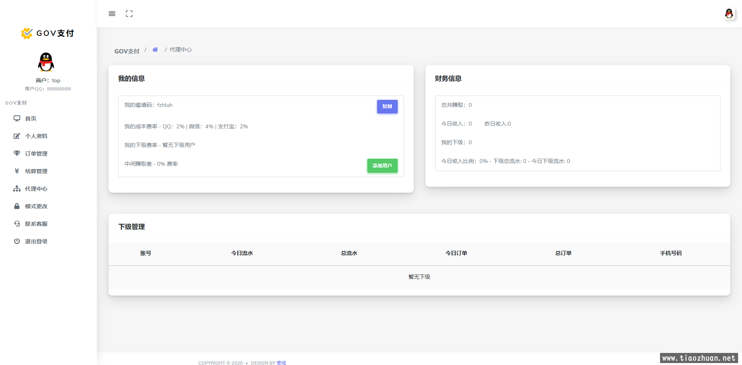This screenshot has width=742, height=365.
Task: Click the 今日订单 column header
Action: pyautogui.click(x=456, y=253)
